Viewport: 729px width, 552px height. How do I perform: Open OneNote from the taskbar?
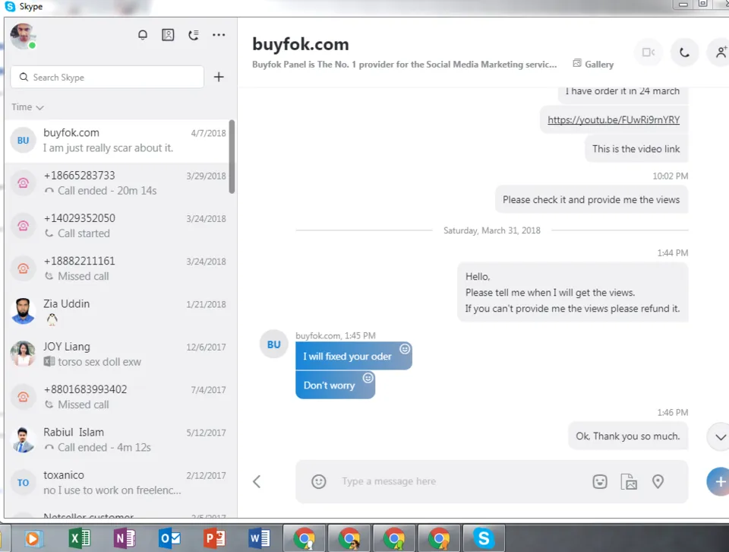pos(124,538)
